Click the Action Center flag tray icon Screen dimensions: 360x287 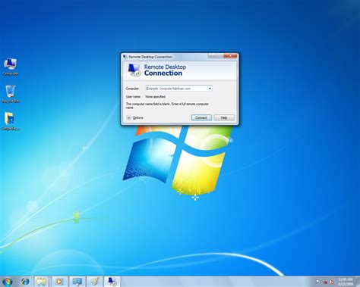tap(318, 282)
